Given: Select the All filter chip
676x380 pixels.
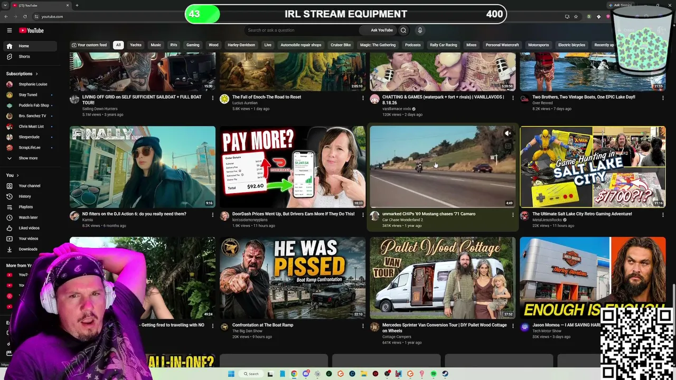Looking at the screenshot, I should (x=118, y=45).
